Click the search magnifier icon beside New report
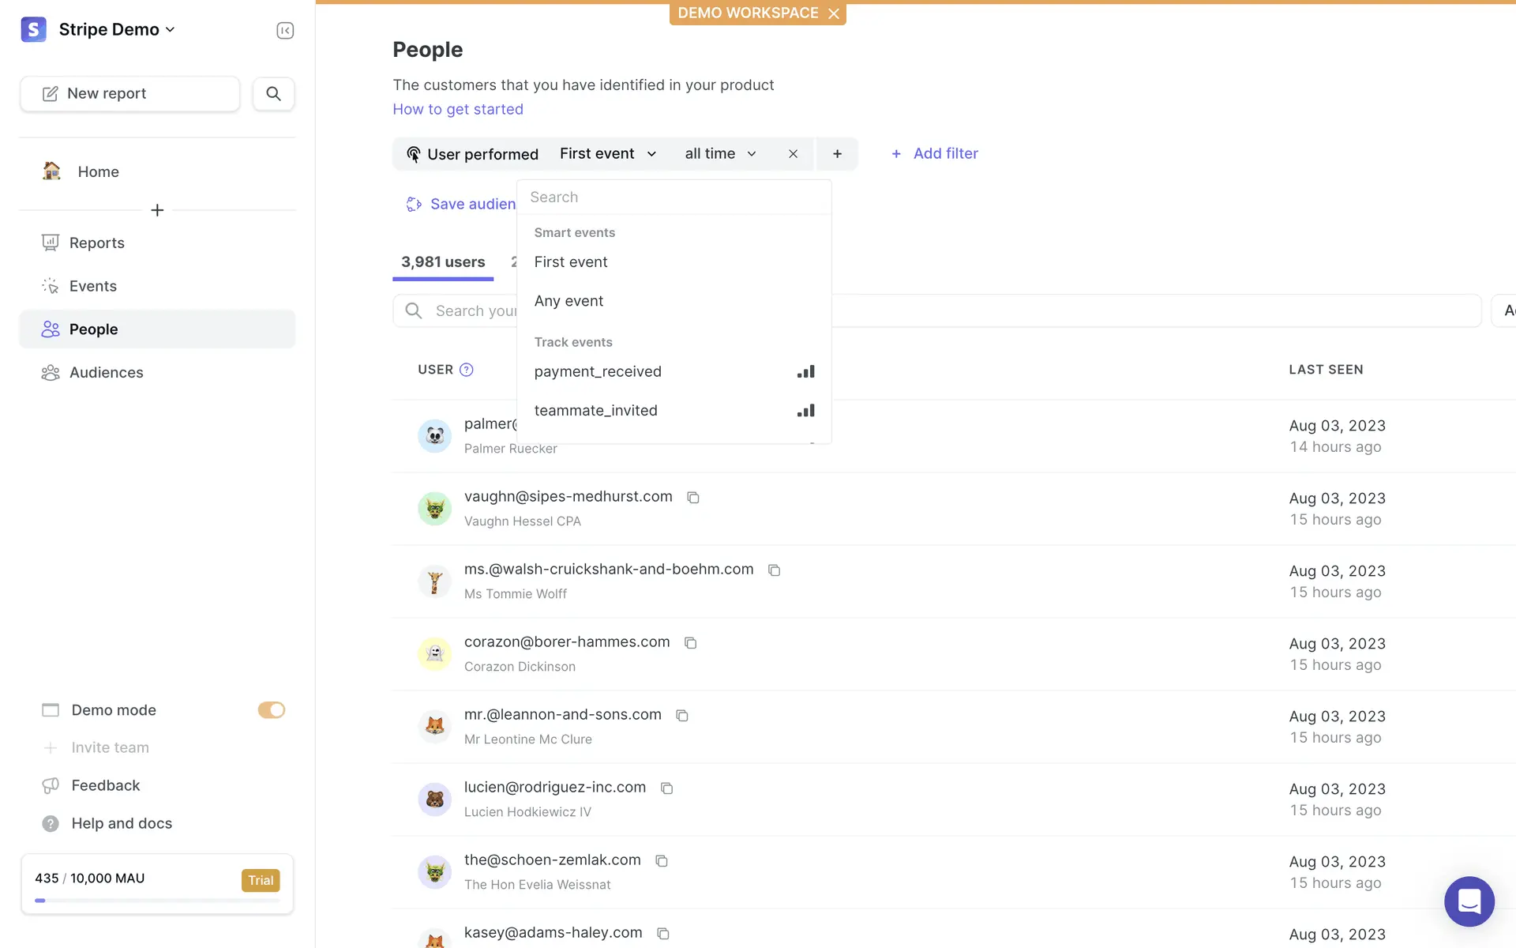 (273, 93)
